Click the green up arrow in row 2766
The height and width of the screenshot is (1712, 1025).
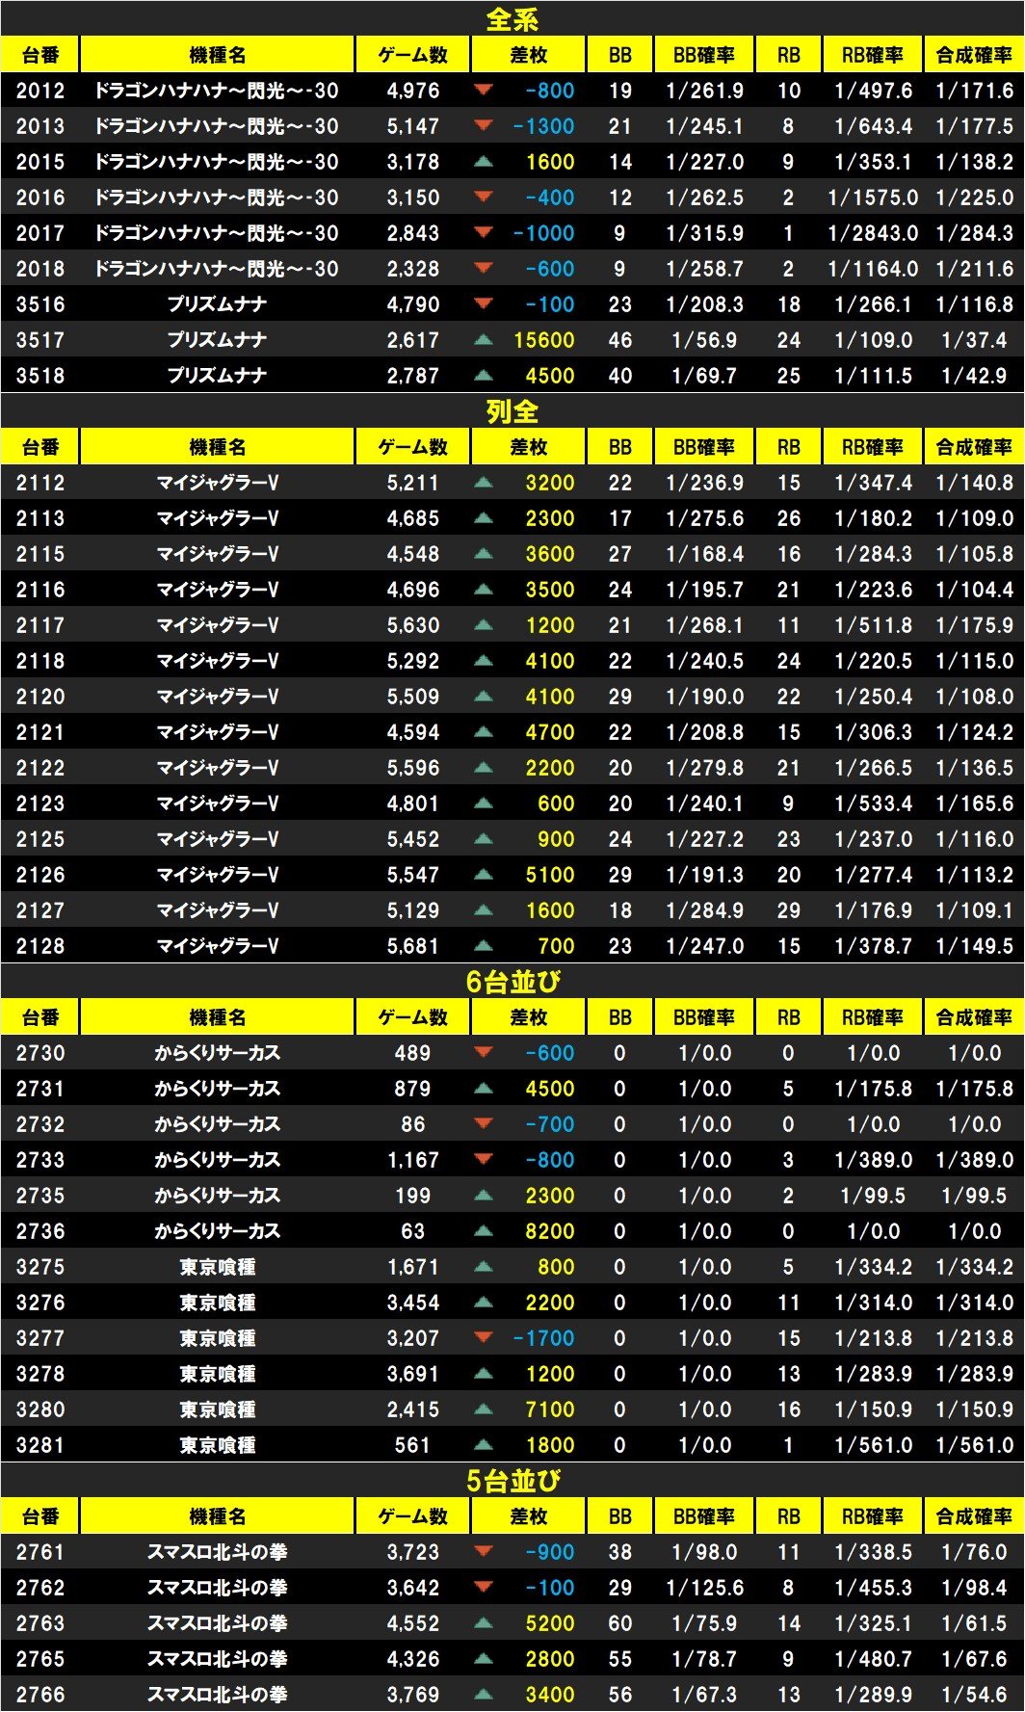point(484,1695)
